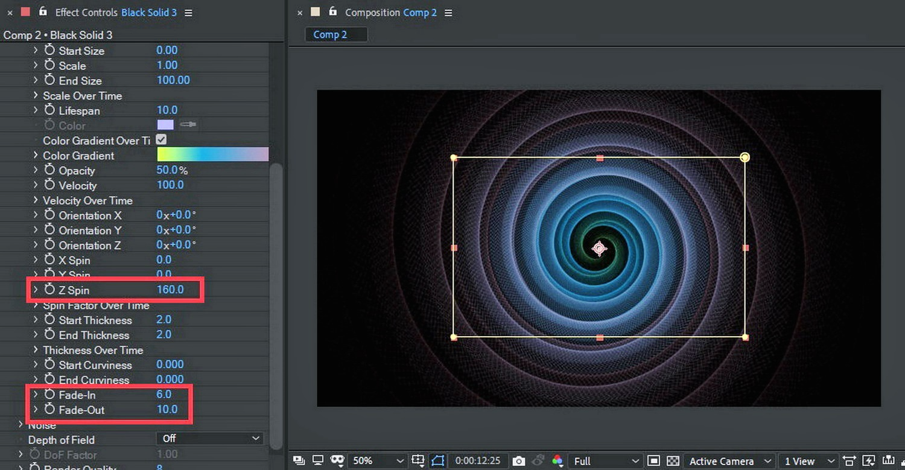Screen dimensions: 905x470
Task: Open the 1 View layout dropdown
Action: click(808, 461)
